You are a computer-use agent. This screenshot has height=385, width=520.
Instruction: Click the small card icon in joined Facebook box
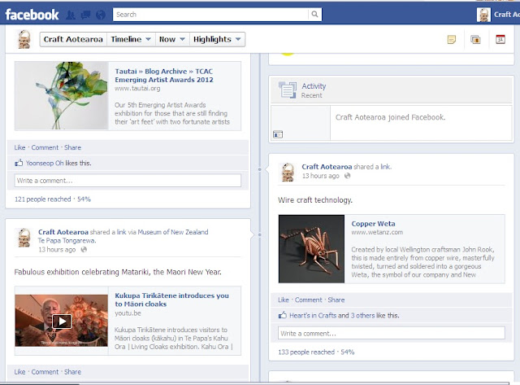278,134
